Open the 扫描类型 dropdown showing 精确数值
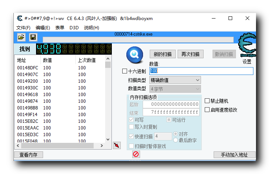Screen dimensions: 269x174 [x=175, y=80]
